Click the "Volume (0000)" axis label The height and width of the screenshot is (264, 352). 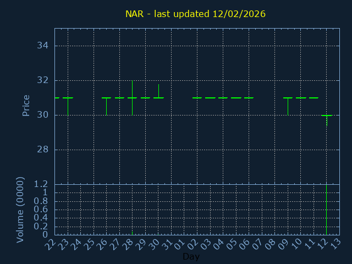20,210
